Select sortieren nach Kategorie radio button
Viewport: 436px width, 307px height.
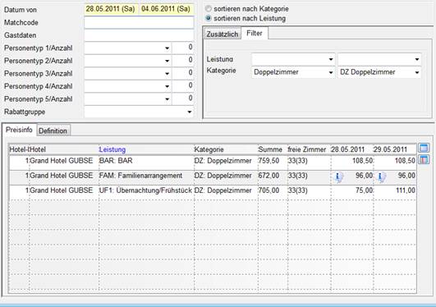click(208, 9)
